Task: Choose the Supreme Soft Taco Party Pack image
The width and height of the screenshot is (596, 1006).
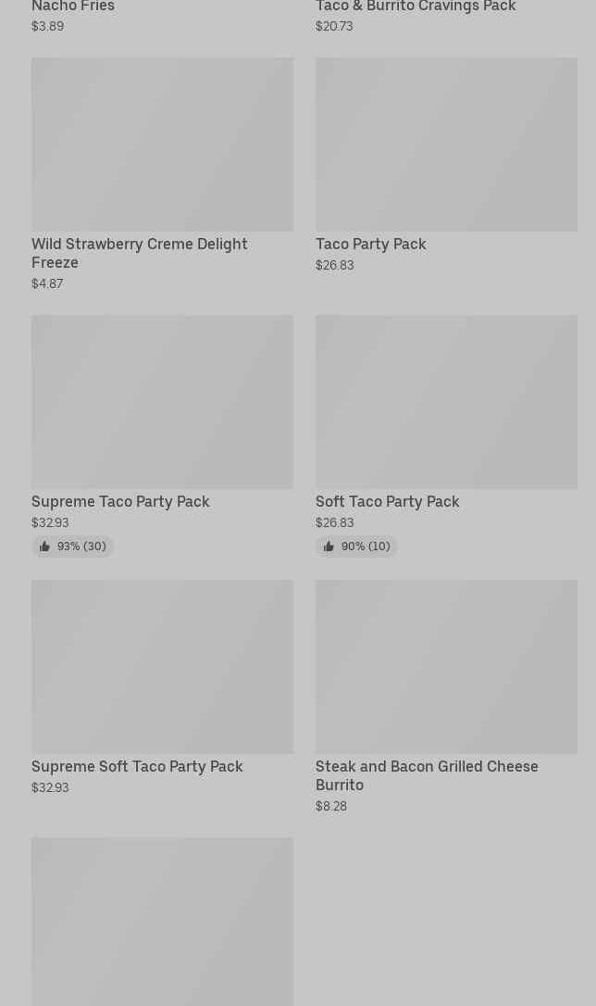Action: tap(162, 667)
